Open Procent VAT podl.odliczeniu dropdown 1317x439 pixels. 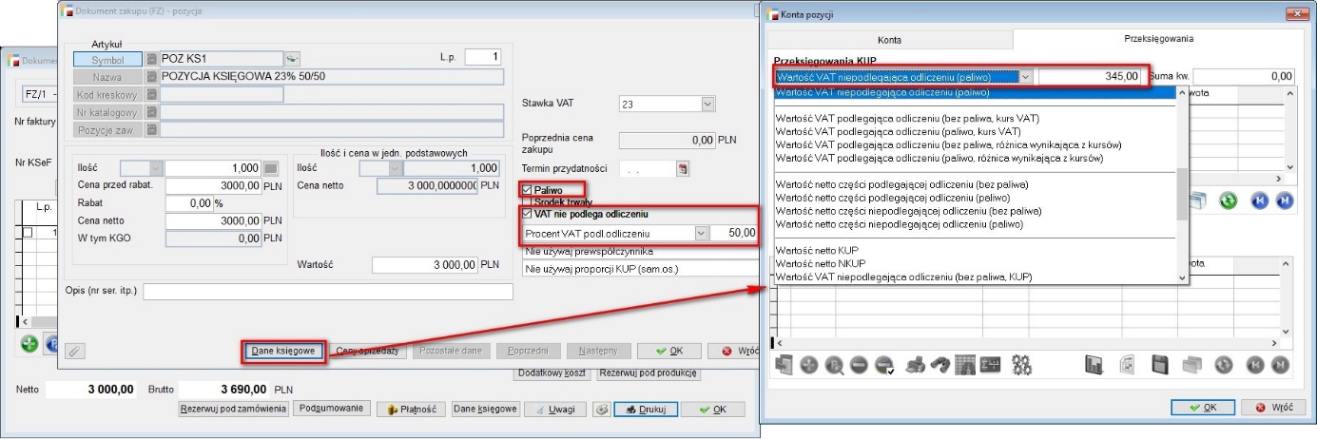pyautogui.click(x=701, y=233)
